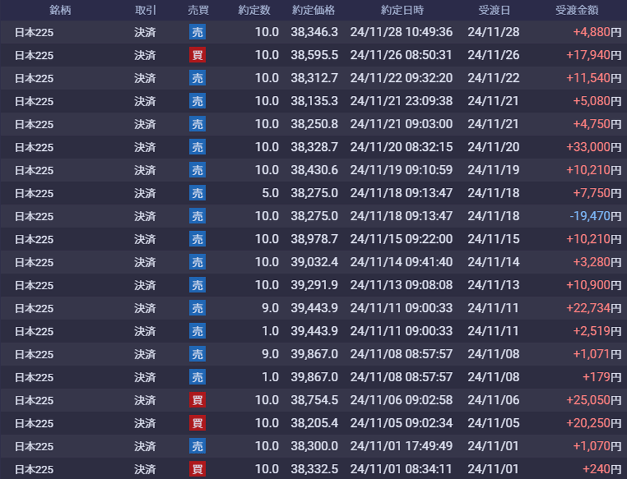Viewport: 627px width, 479px height.
Task: Click the 売 badge in the 24/11/14 09:41:40 row
Action: click(198, 262)
